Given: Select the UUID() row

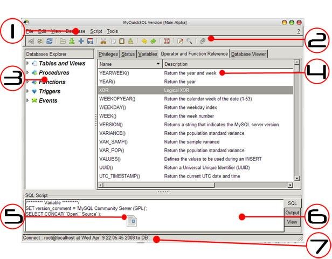Looking at the screenshot, I should [196, 167].
